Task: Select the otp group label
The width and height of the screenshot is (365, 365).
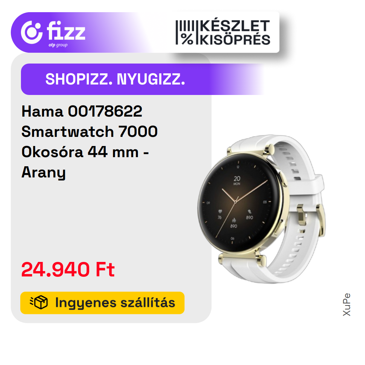Action: click(x=58, y=45)
